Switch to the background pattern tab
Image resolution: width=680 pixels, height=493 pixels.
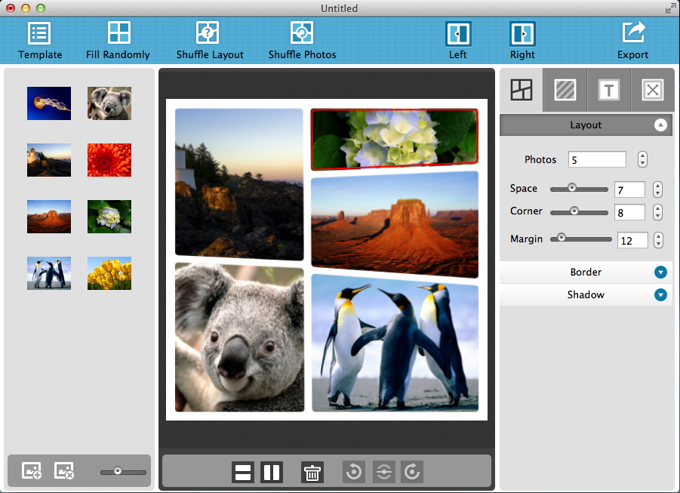(565, 91)
